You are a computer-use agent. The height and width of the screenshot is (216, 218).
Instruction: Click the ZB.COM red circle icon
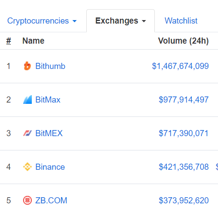pyautogui.click(x=27, y=200)
